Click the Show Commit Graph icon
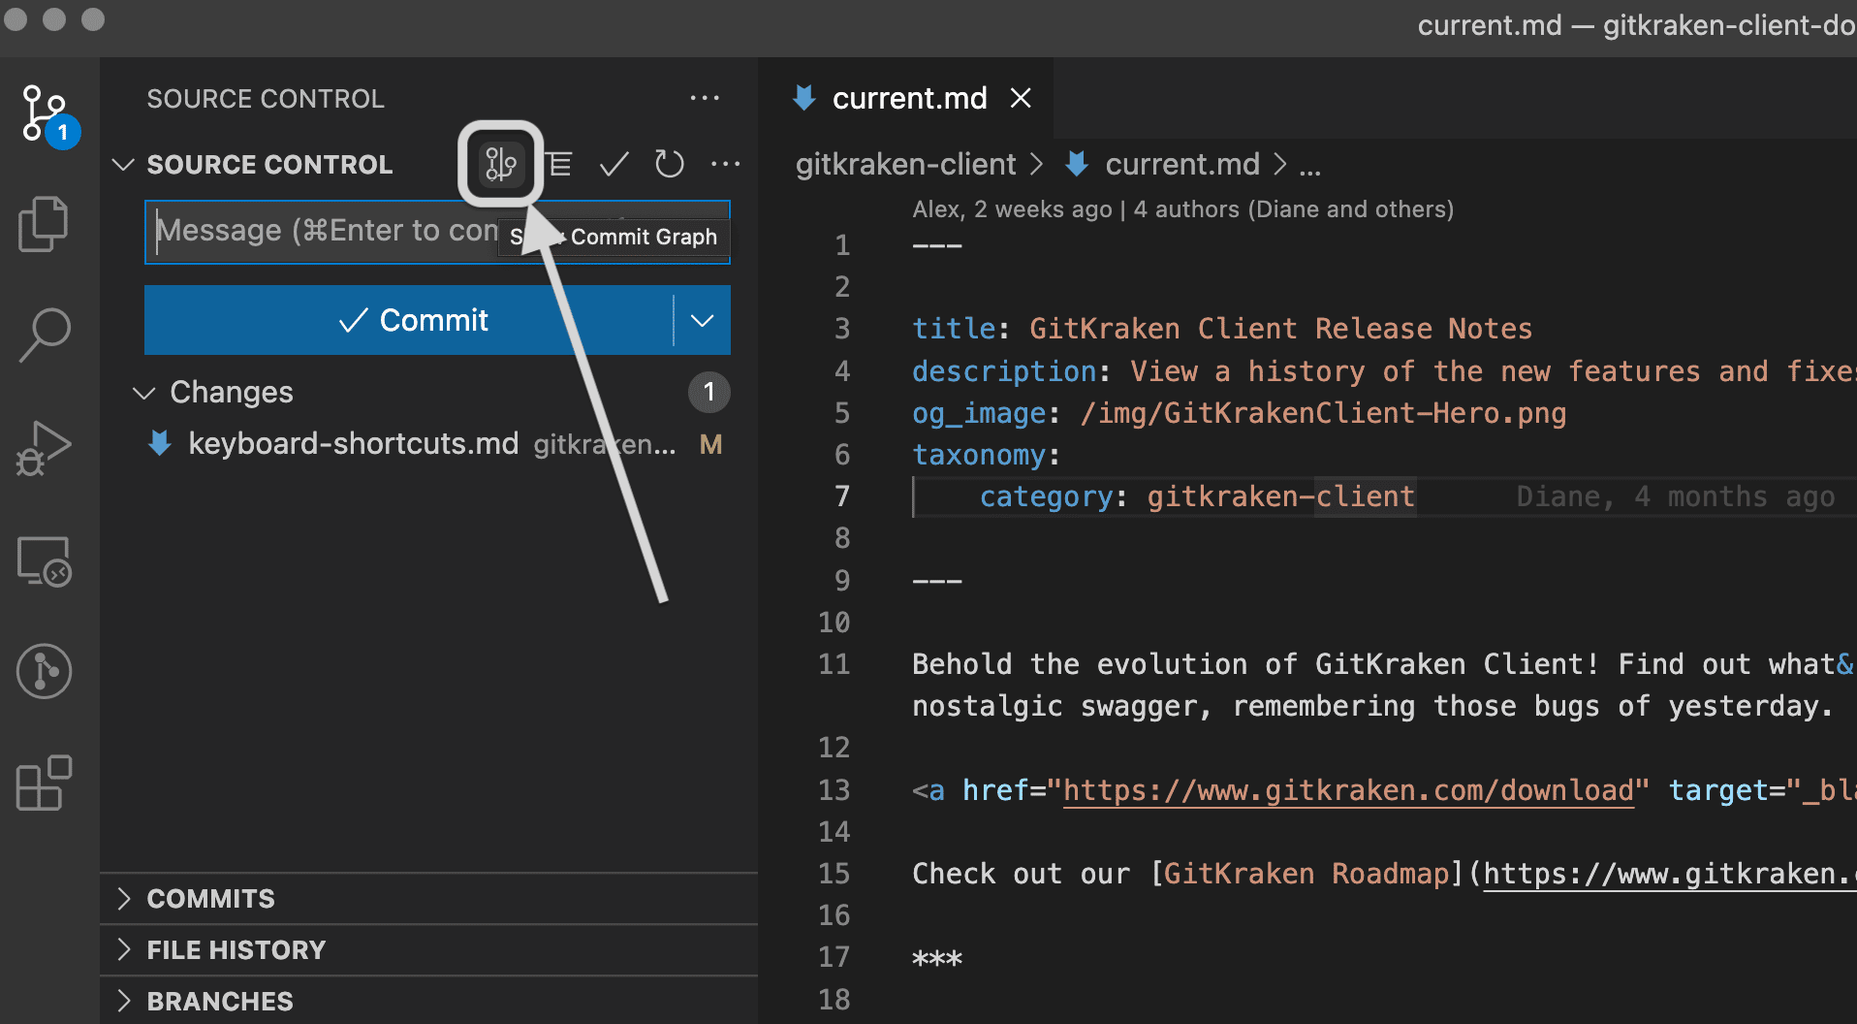 (x=500, y=164)
